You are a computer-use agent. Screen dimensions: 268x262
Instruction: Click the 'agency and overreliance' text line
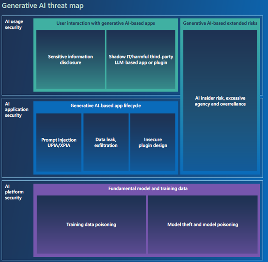click(220, 104)
